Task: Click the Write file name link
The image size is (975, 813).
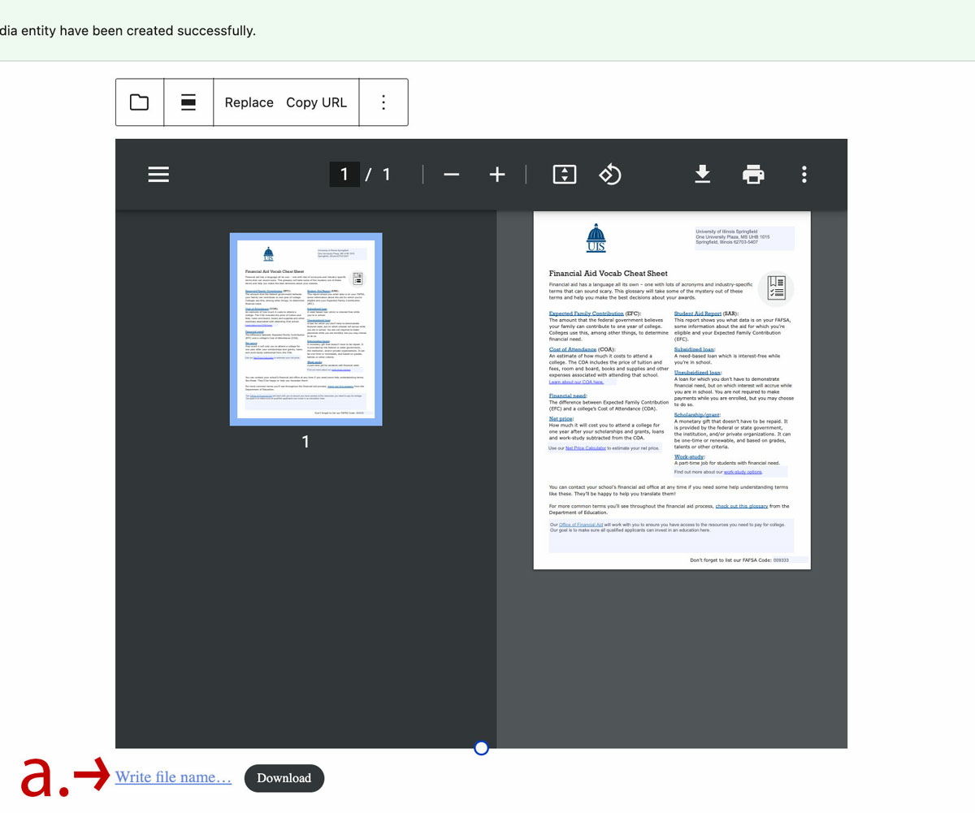Action: click(x=173, y=777)
